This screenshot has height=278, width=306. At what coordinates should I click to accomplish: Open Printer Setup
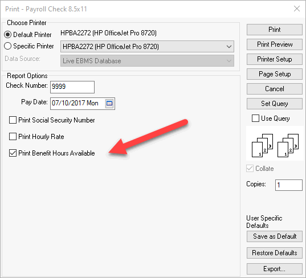click(275, 59)
